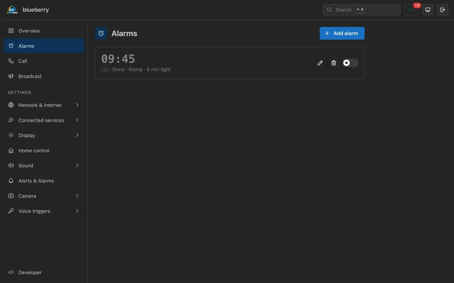Delete the 09:45 alarm with trash icon
Image resolution: width=454 pixels, height=283 pixels.
[x=334, y=63]
